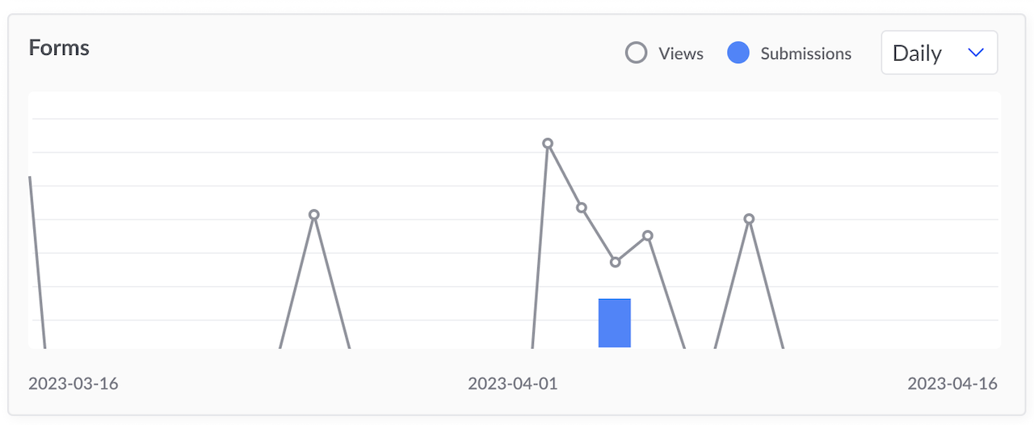Click the Views legend circle icon
This screenshot has width=1034, height=425.
(x=637, y=53)
